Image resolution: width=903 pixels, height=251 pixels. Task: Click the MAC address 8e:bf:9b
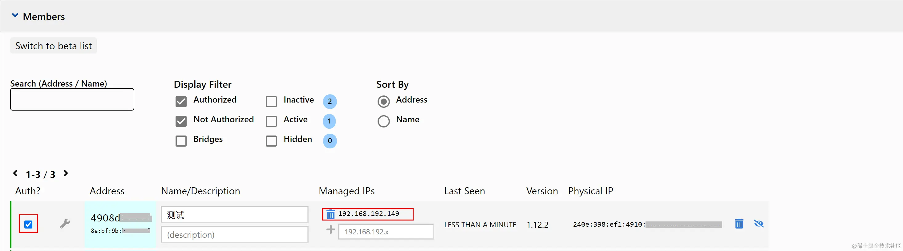[x=106, y=231]
